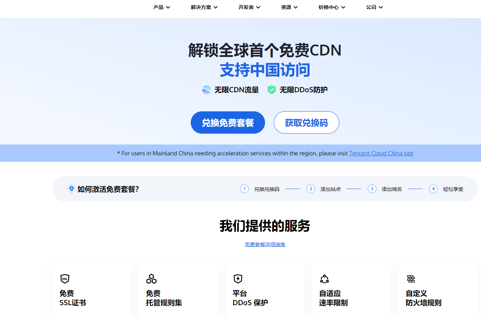Open the Tencent Cloud China site link
The width and height of the screenshot is (481, 316).
pyautogui.click(x=381, y=153)
